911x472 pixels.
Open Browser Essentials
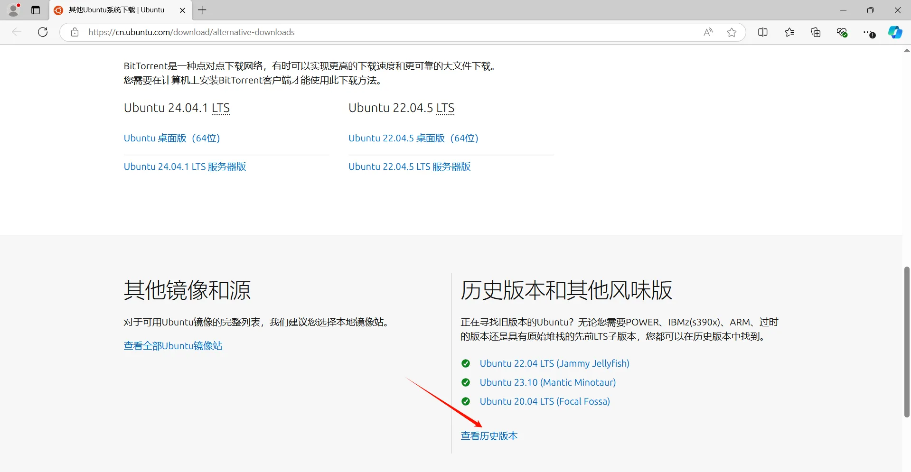[842, 32]
